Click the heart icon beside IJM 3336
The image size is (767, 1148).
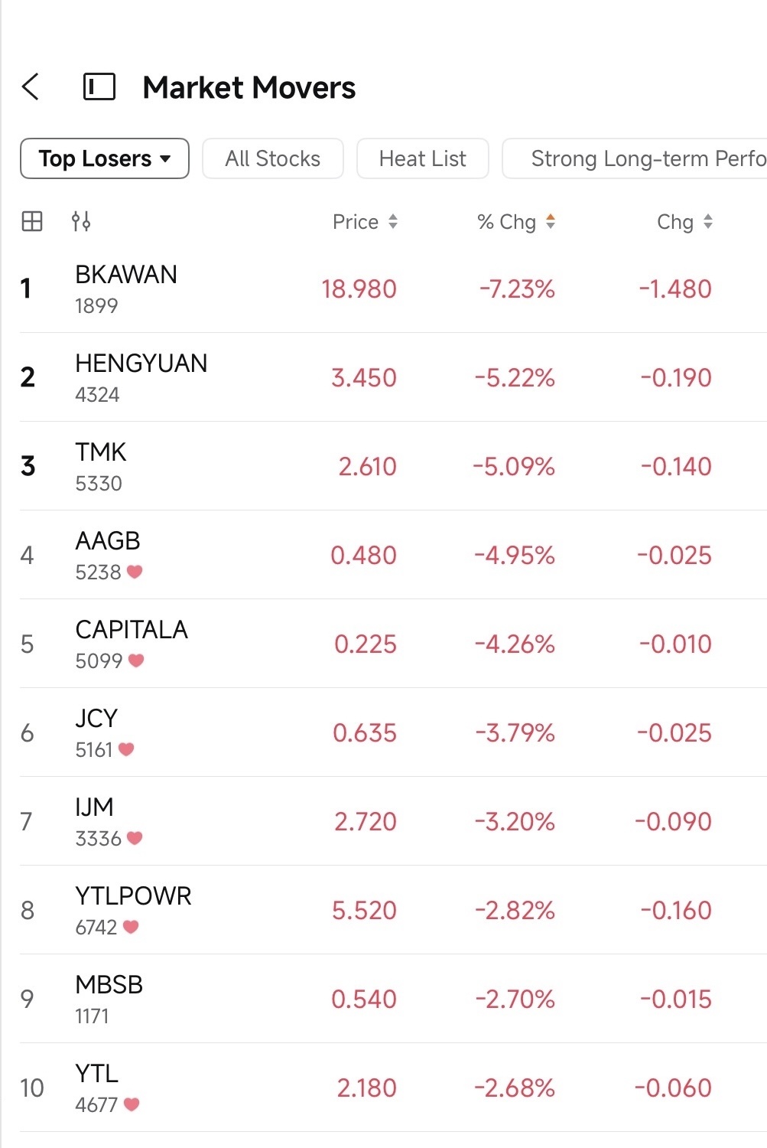tap(135, 838)
